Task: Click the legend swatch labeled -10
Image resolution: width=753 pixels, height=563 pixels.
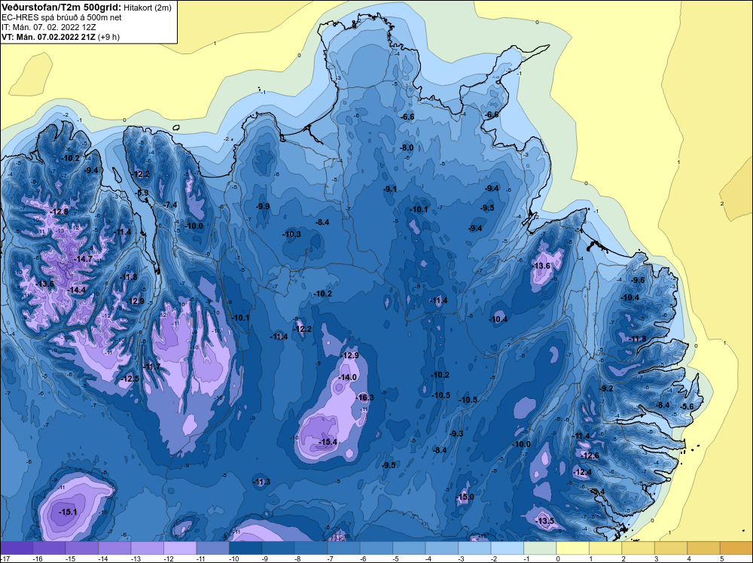Action: [245, 548]
